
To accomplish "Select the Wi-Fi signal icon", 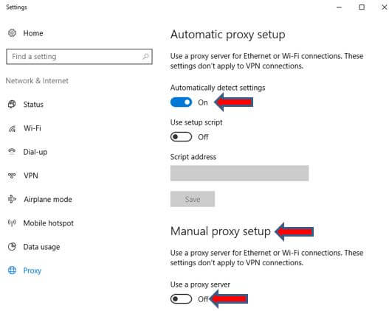I will tap(12, 128).
